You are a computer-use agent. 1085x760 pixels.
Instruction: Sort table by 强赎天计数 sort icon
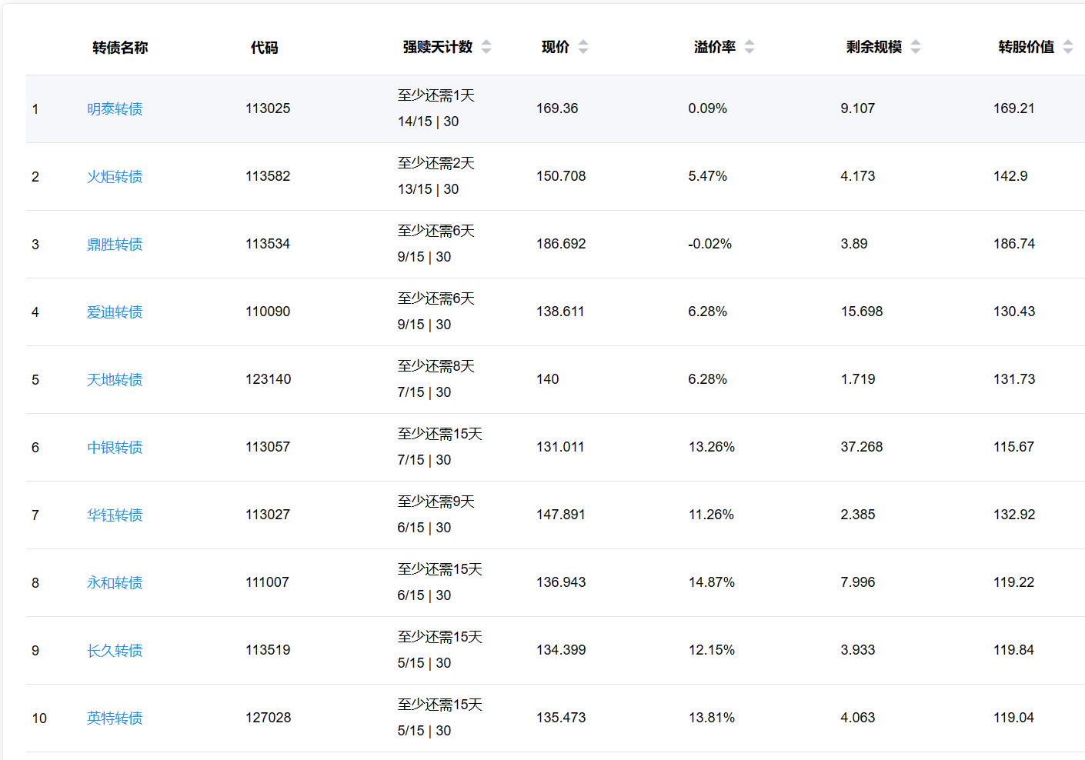coord(486,47)
